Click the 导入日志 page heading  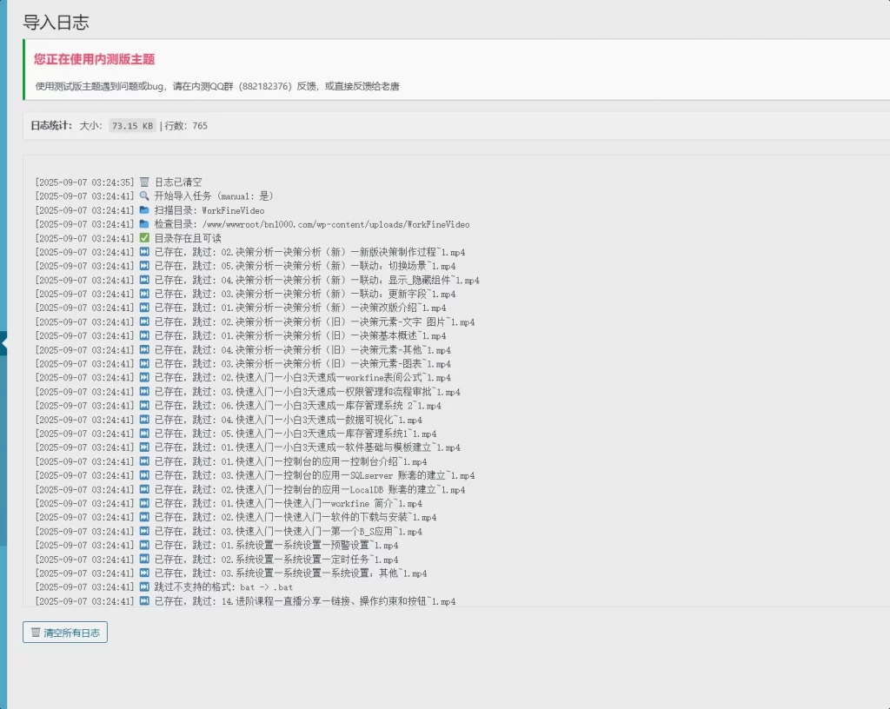56,23
